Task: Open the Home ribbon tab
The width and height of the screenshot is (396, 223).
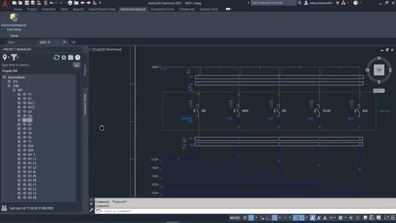Action: click(18, 9)
